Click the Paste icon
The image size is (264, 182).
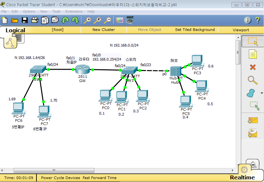[55, 20]
